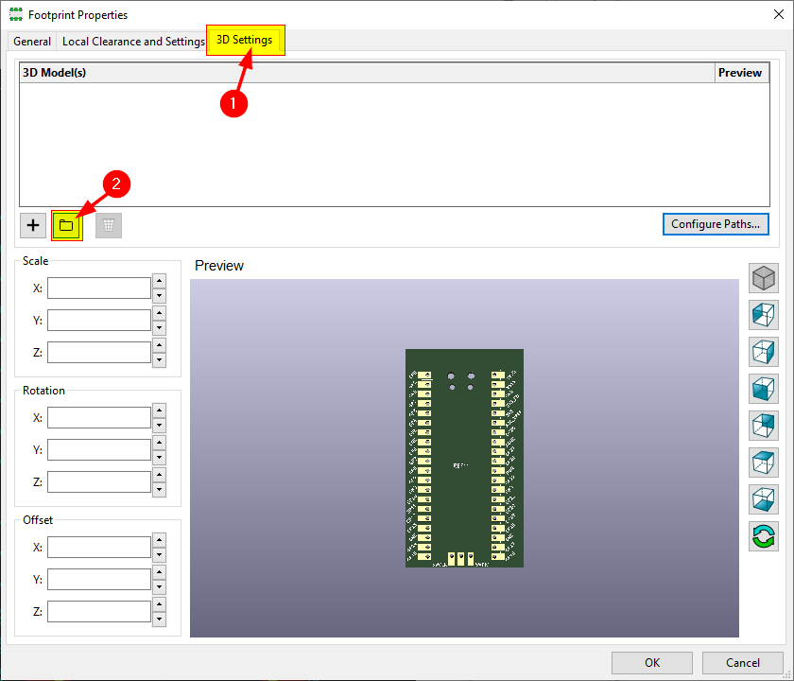Cancel the Footprint Properties dialog
This screenshot has width=794, height=681.
[743, 663]
